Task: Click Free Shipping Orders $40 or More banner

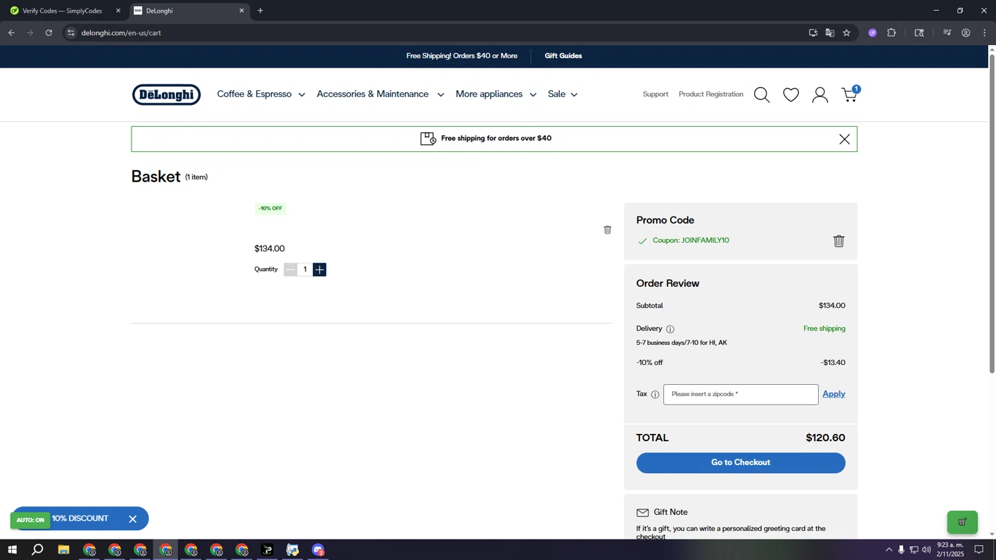Action: click(x=461, y=56)
